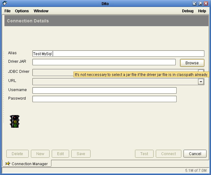Click the star icon on Connection Manager tab
The image size is (211, 175).
click(8, 164)
